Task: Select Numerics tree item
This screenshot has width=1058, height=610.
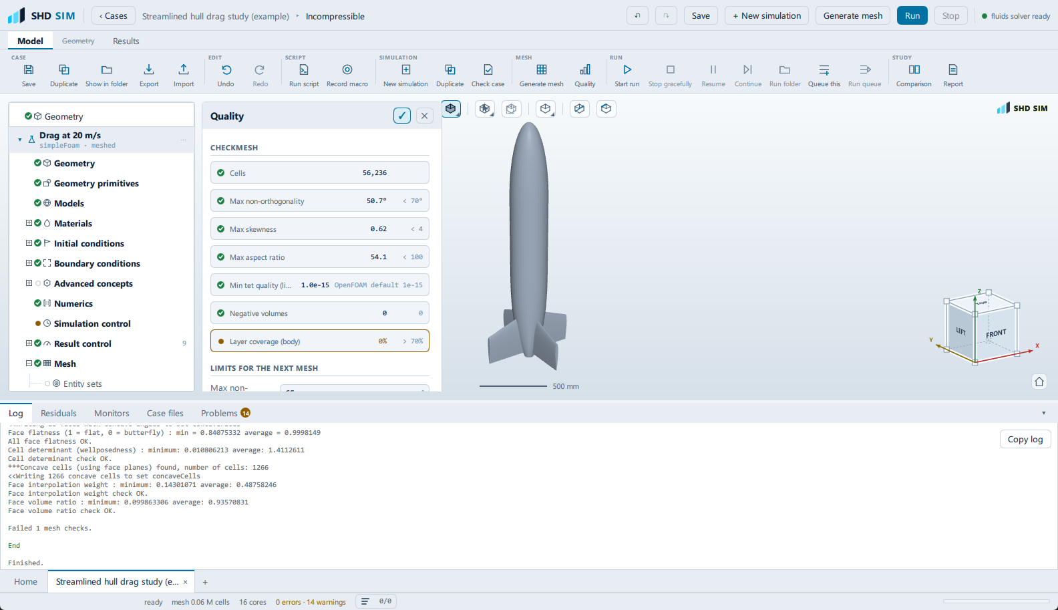Action: (x=73, y=303)
